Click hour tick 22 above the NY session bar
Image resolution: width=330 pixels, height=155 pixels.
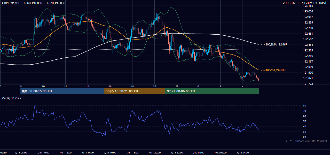176,87
